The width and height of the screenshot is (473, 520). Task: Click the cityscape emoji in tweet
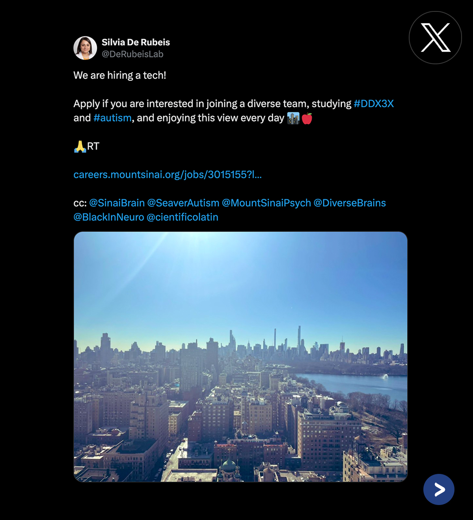point(293,118)
